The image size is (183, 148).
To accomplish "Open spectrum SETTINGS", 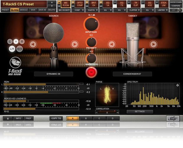I will (140, 111).
